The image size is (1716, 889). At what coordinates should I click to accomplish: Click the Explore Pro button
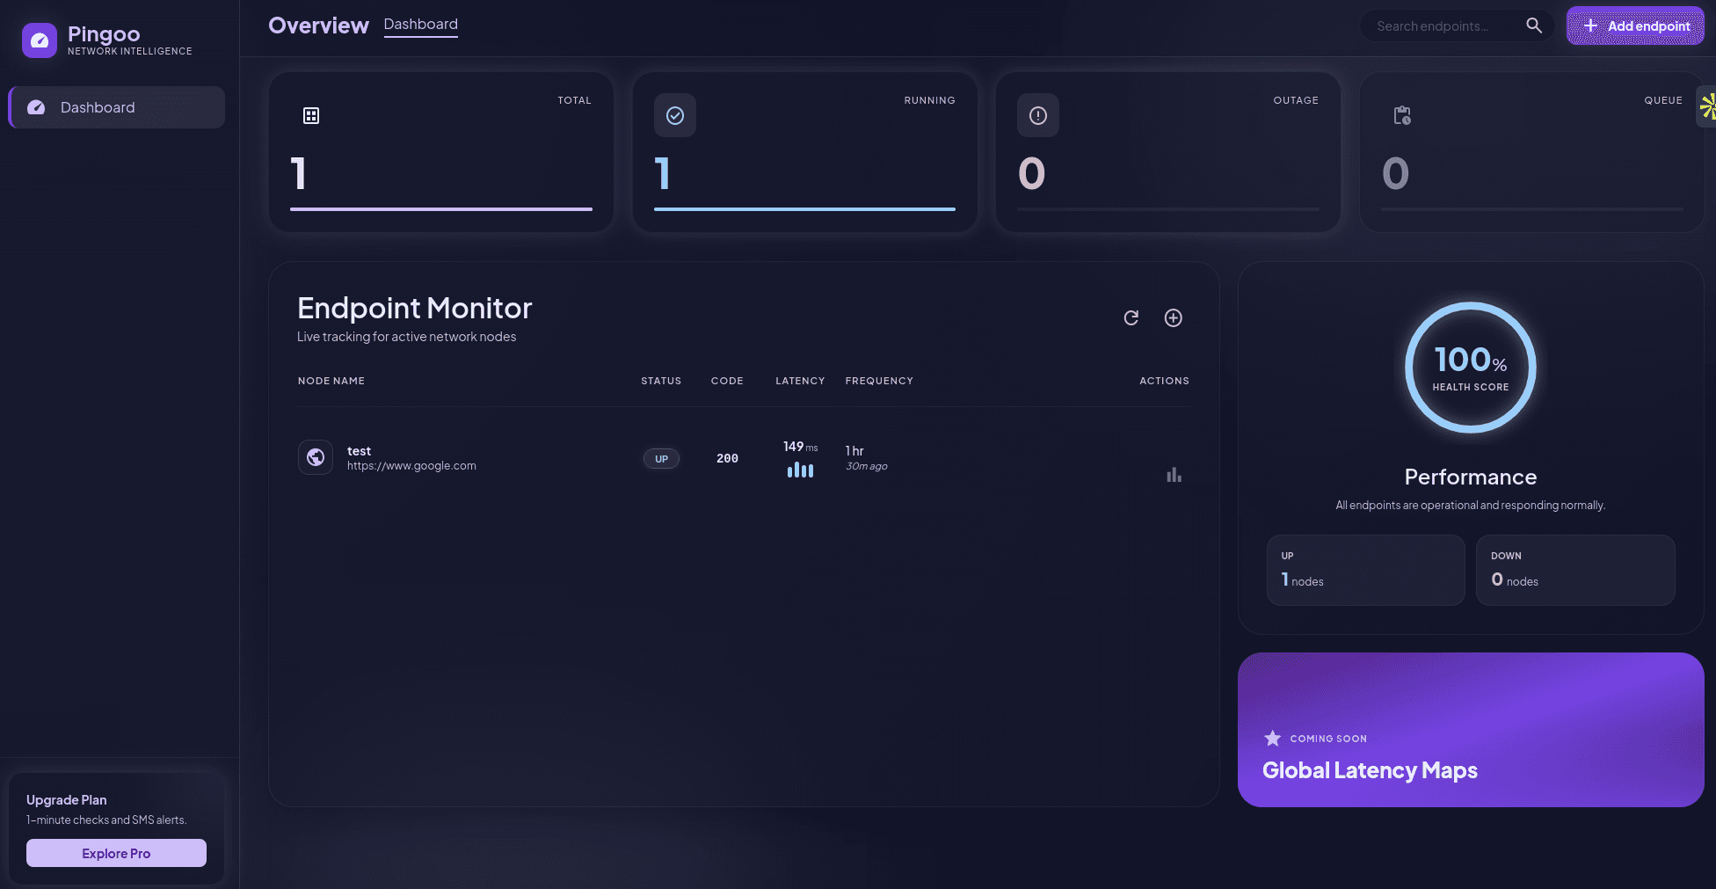pos(116,853)
